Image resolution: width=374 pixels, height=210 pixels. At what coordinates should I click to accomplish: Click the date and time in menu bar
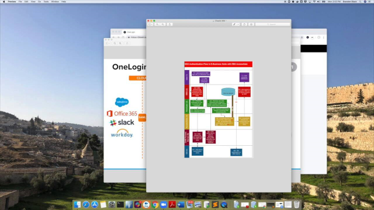coord(334,1)
